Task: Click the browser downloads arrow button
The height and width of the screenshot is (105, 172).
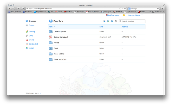Action: [162, 9]
